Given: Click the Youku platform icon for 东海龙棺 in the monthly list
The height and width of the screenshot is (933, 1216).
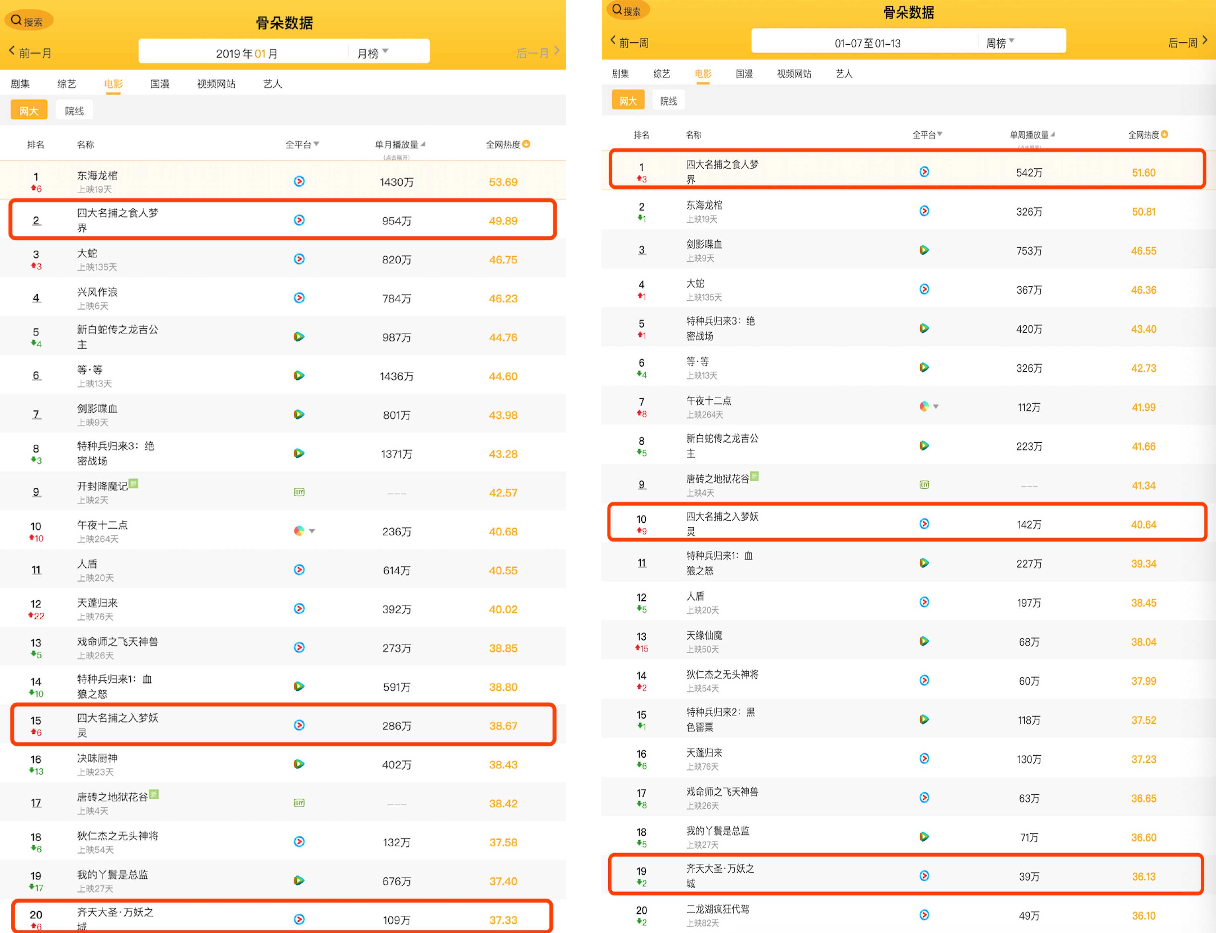Looking at the screenshot, I should [x=299, y=181].
